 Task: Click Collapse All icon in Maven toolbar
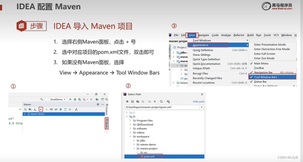[70, 109]
